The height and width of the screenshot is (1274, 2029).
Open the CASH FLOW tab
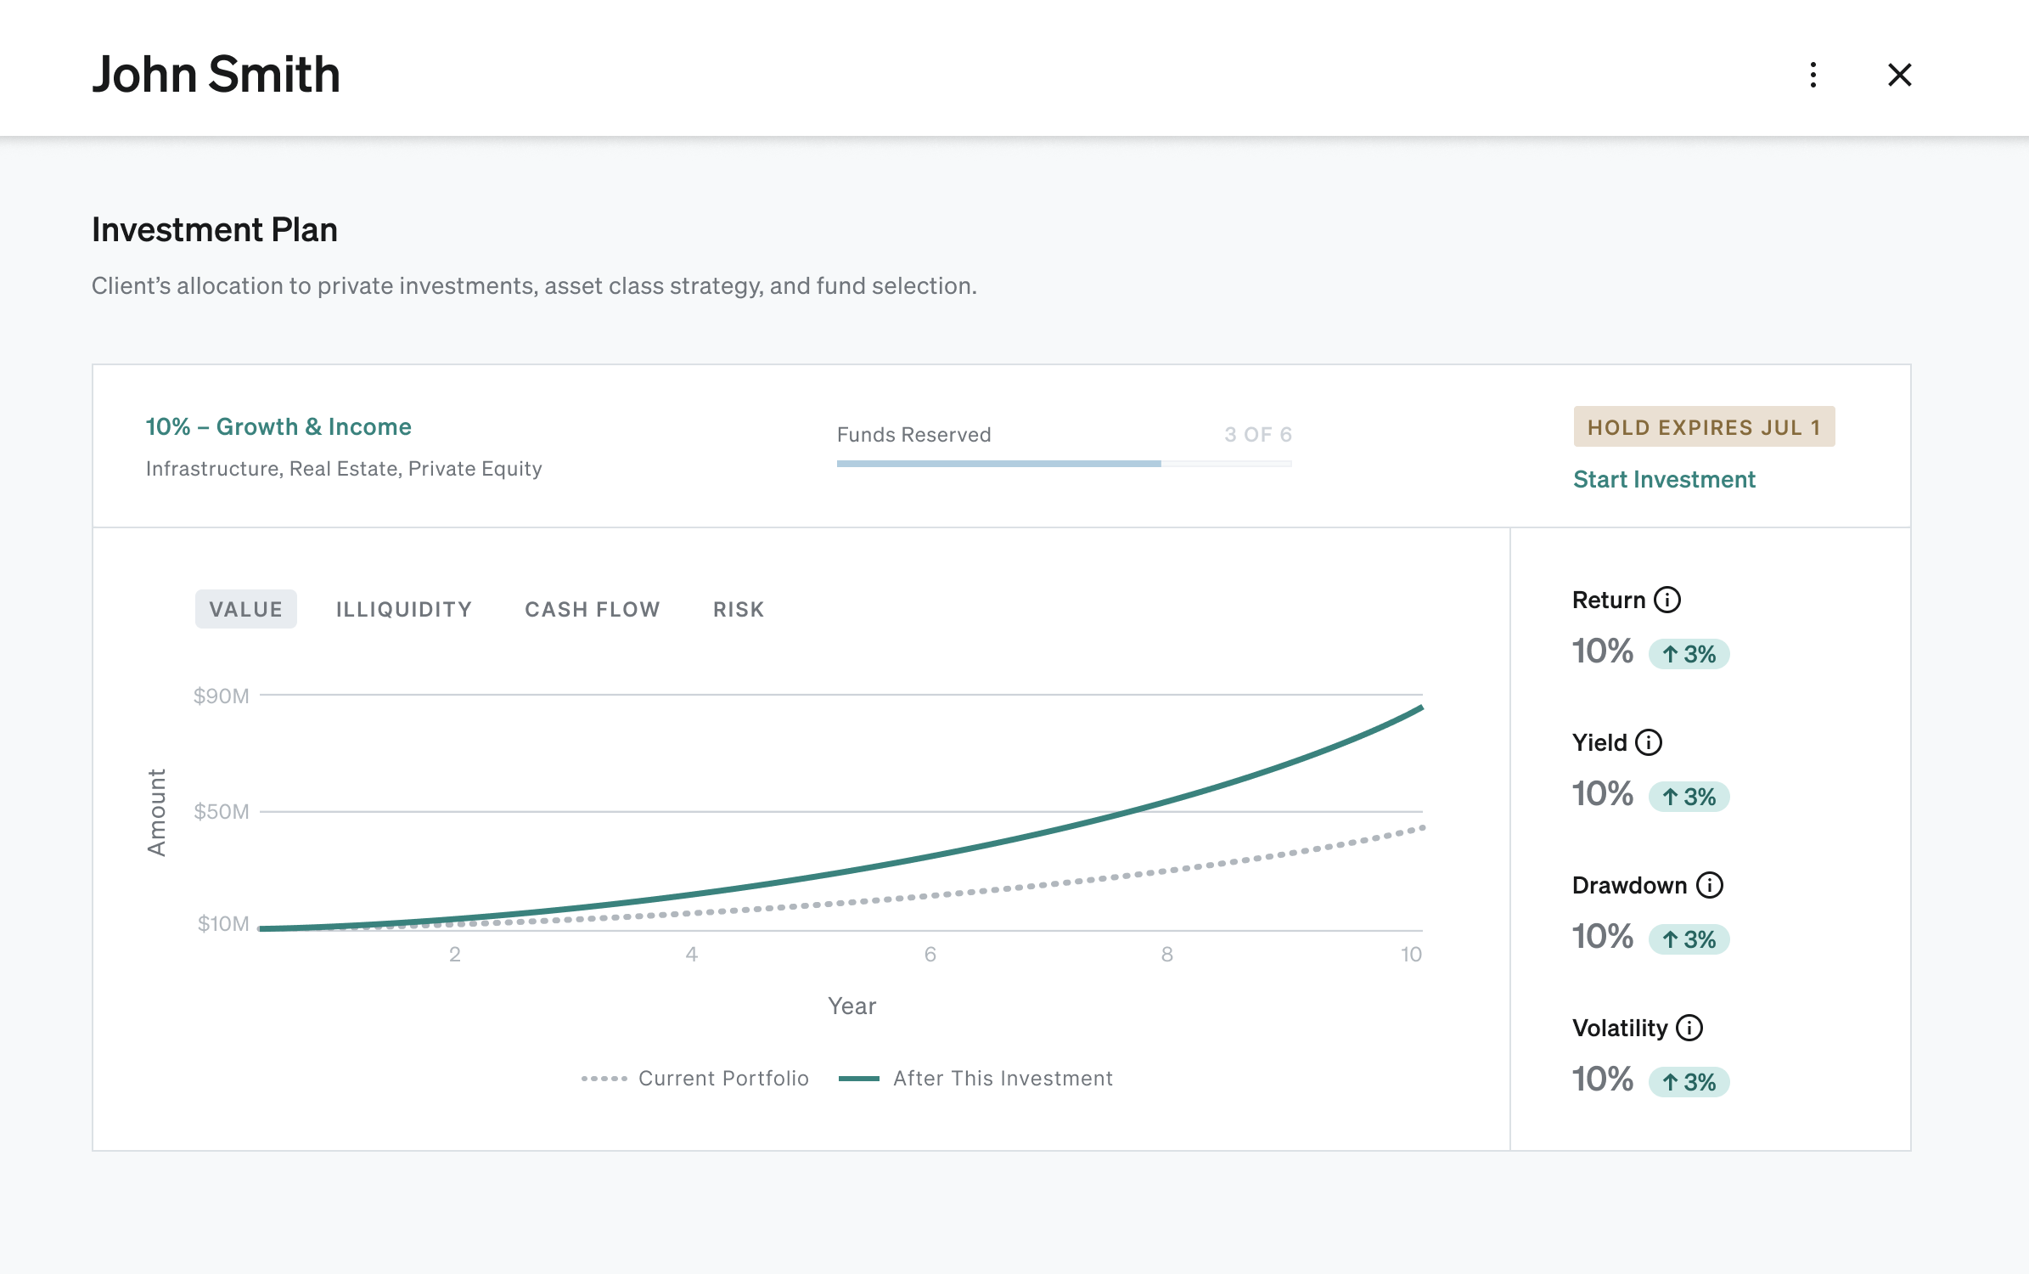(593, 609)
